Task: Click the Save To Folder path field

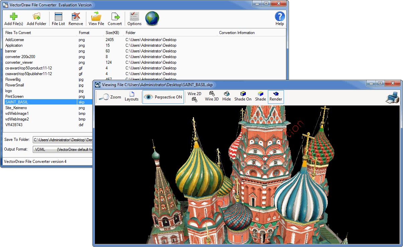Action: pyautogui.click(x=63, y=140)
